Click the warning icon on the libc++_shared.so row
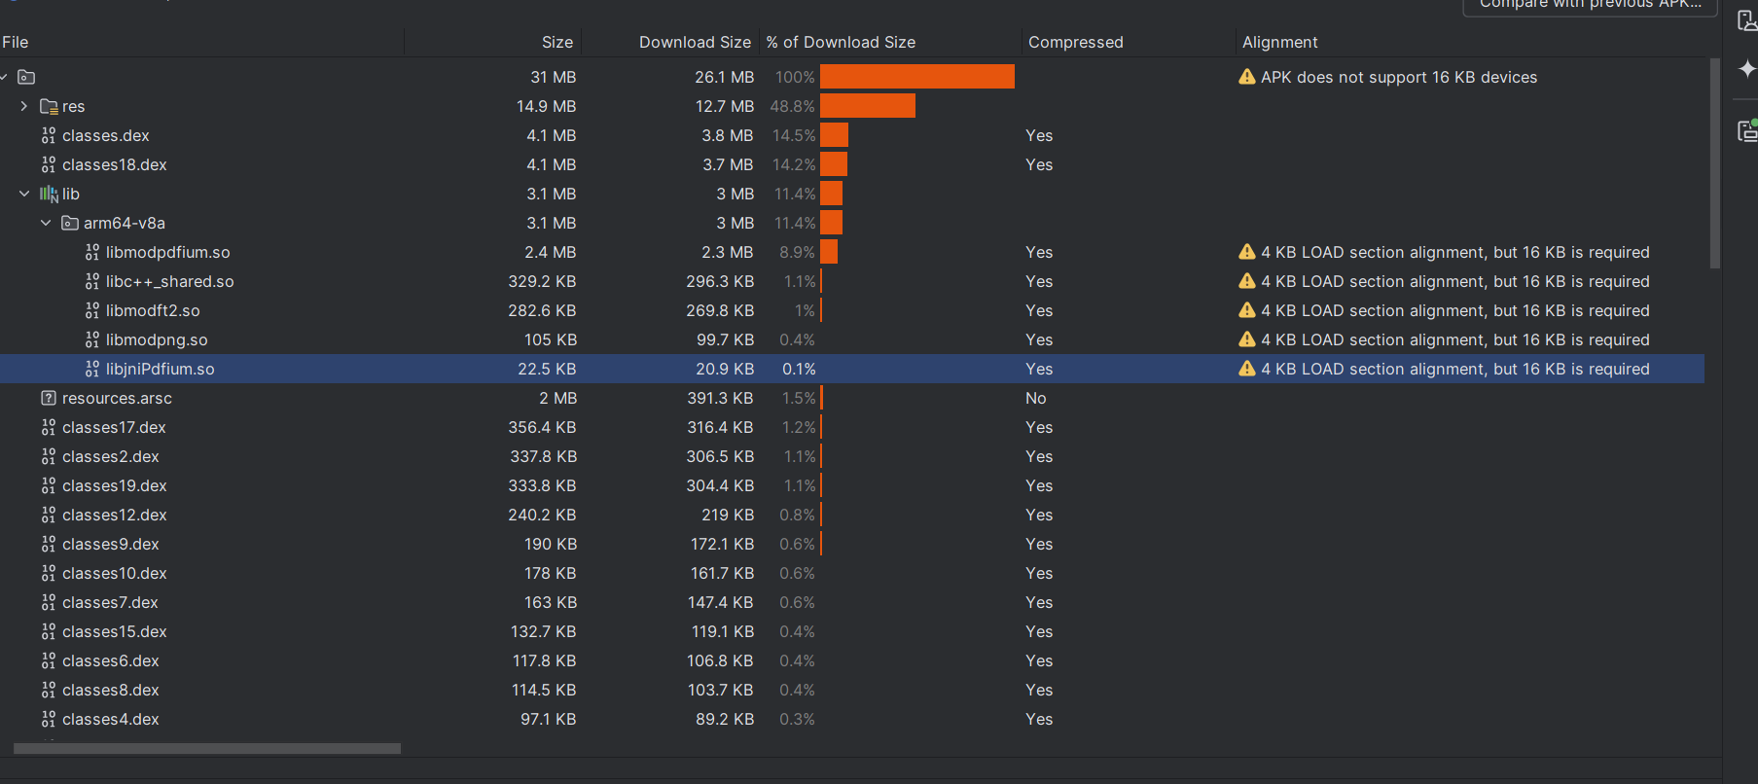The width and height of the screenshot is (1758, 784). coord(1246,281)
